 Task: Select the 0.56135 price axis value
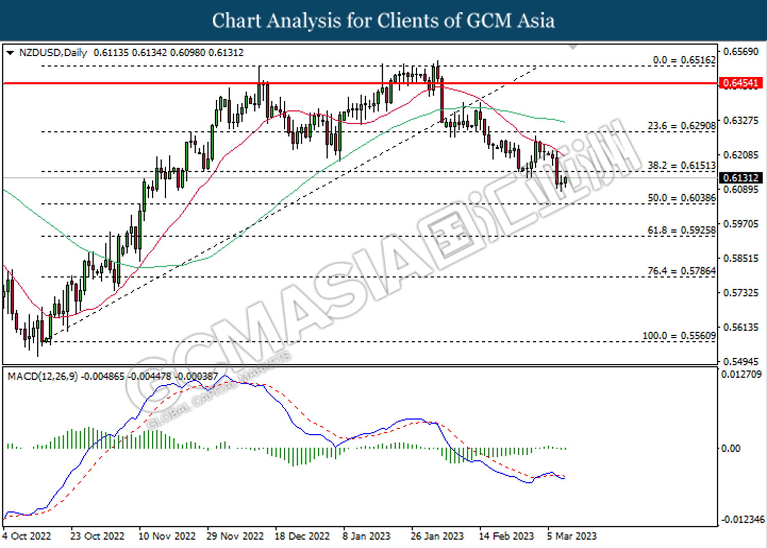pyautogui.click(x=741, y=327)
